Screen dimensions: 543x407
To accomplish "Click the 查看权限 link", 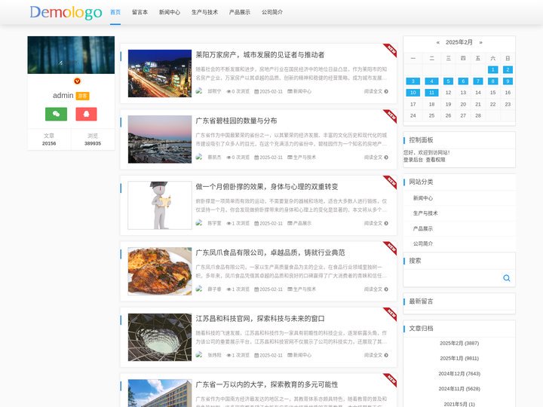I will 436,160.
